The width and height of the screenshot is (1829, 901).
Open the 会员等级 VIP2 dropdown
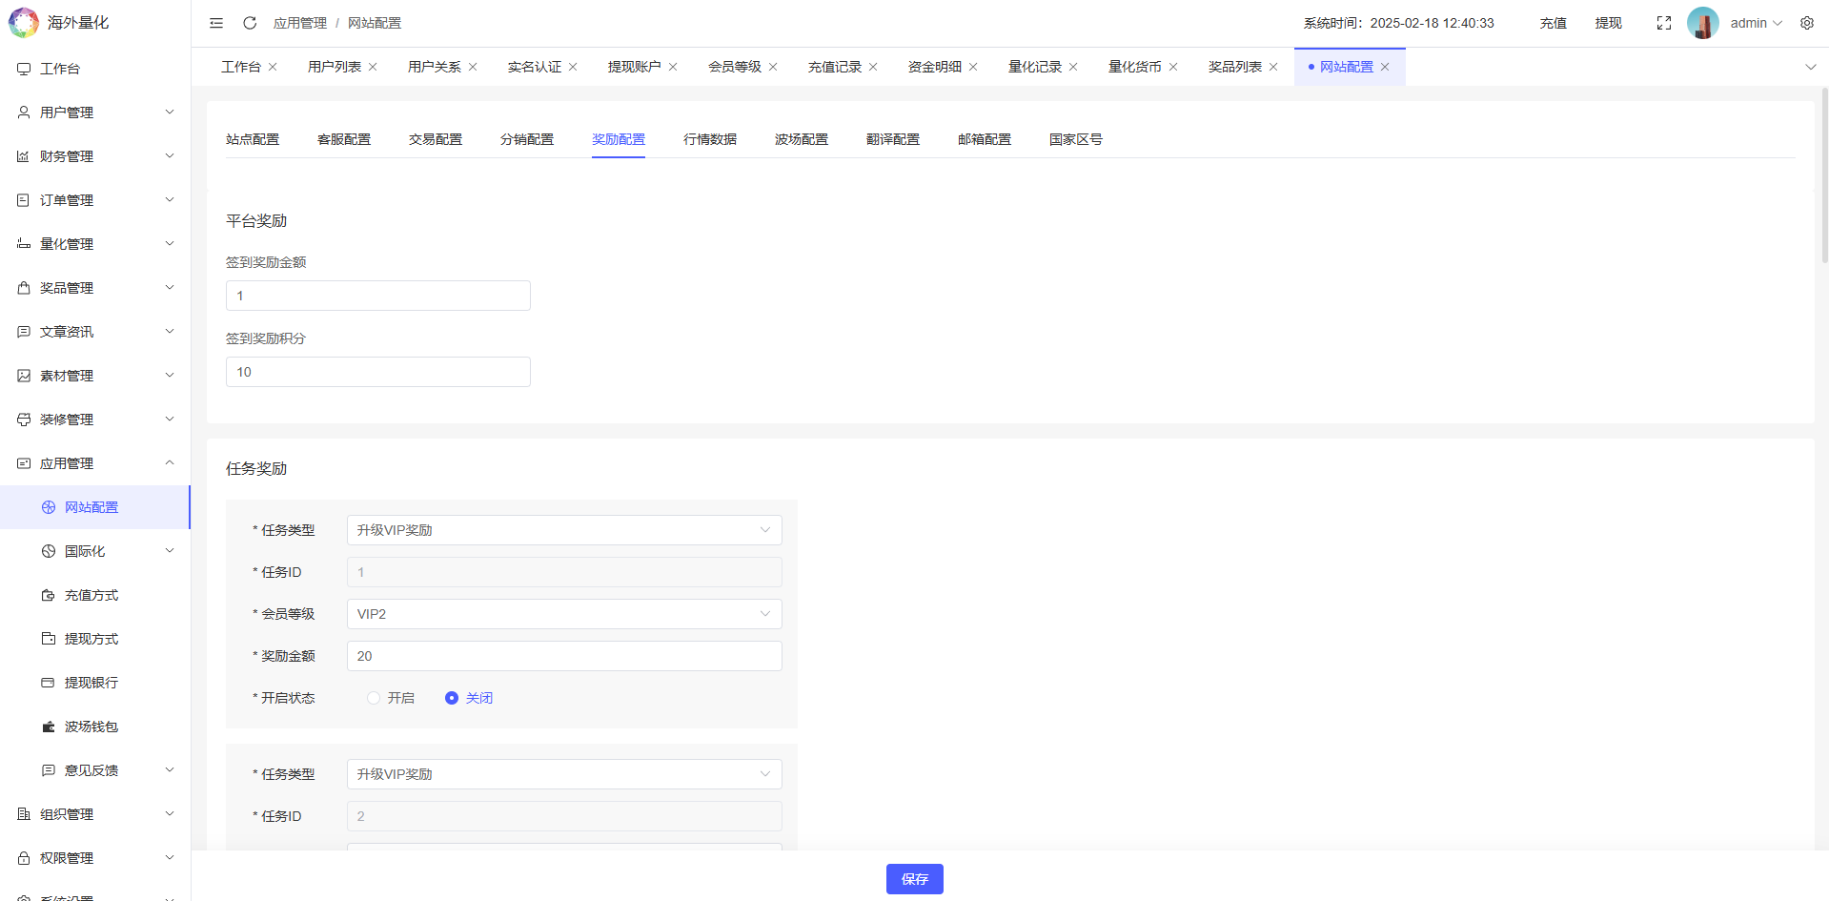563,613
